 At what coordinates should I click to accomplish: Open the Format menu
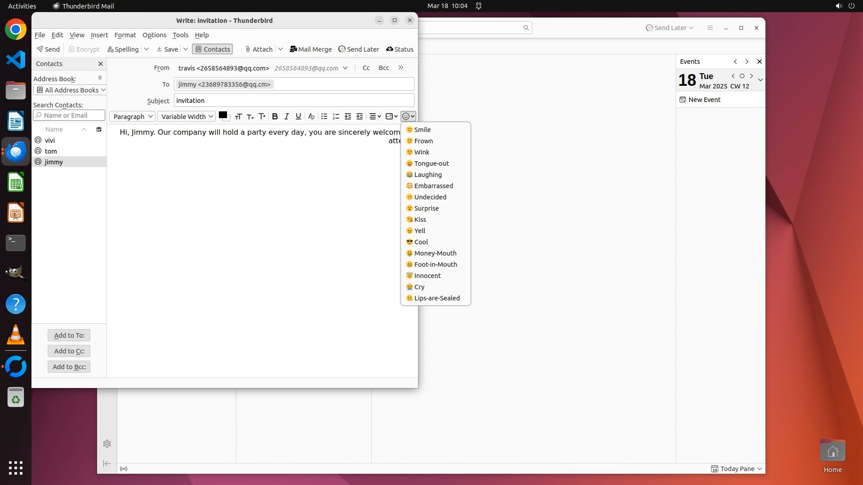(125, 35)
